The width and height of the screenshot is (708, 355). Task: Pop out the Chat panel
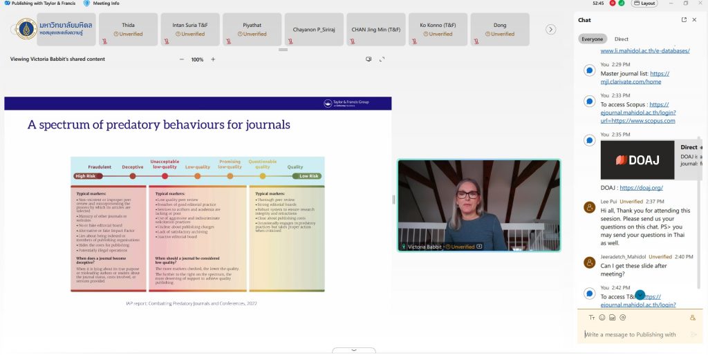point(684,20)
